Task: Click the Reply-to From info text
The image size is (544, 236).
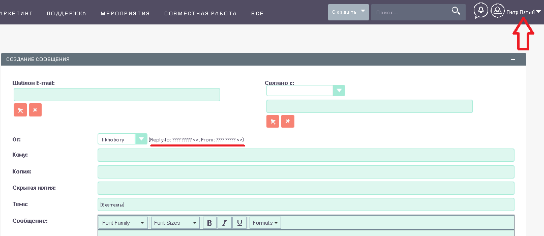Action: [x=196, y=139]
